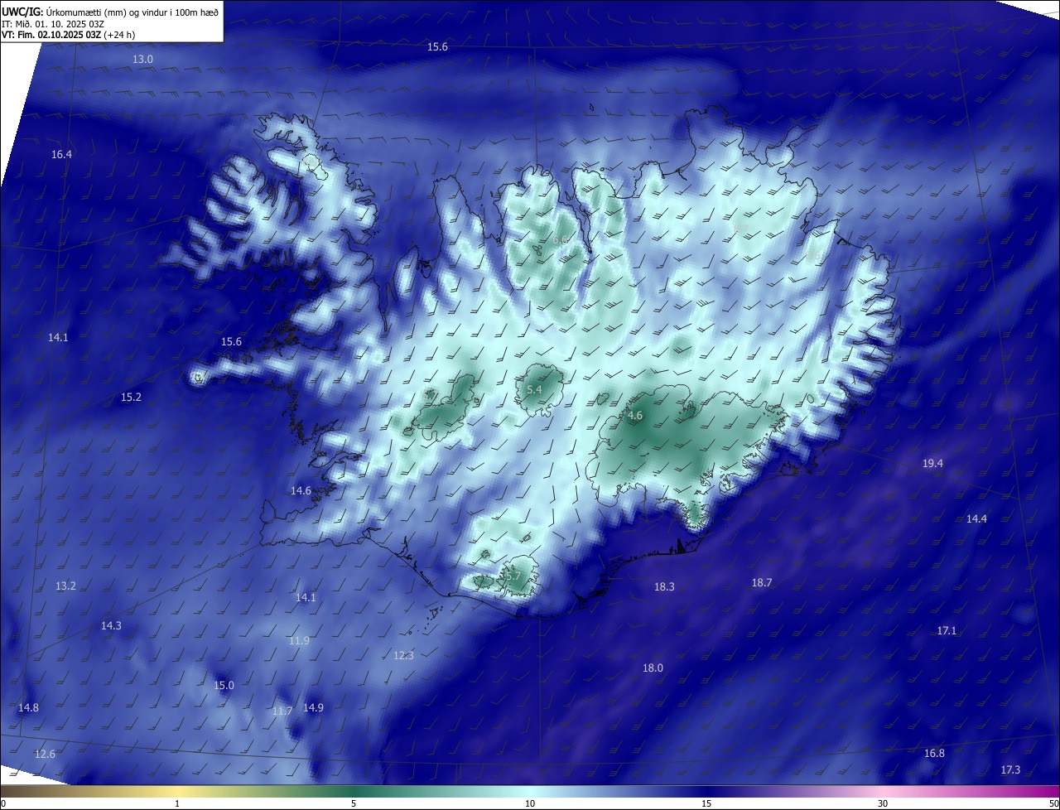Viewport: 1060px width, 810px height.
Task: Click the 13.0 value label
Action: pyautogui.click(x=143, y=59)
